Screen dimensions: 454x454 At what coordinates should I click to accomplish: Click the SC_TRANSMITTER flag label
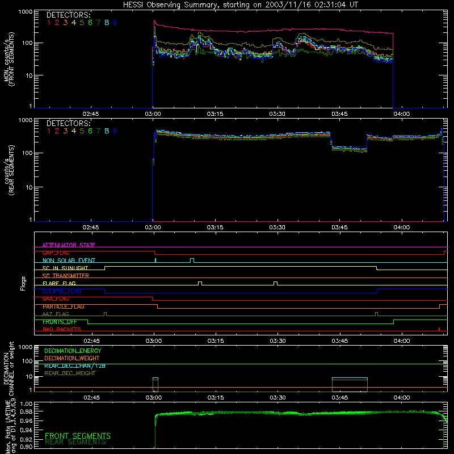tap(65, 276)
